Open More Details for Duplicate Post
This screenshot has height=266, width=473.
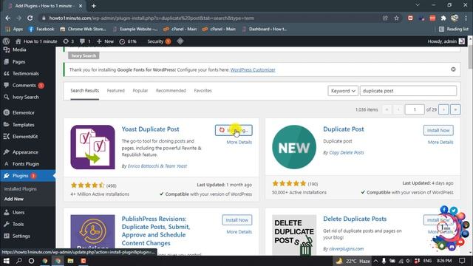pyautogui.click(x=440, y=142)
